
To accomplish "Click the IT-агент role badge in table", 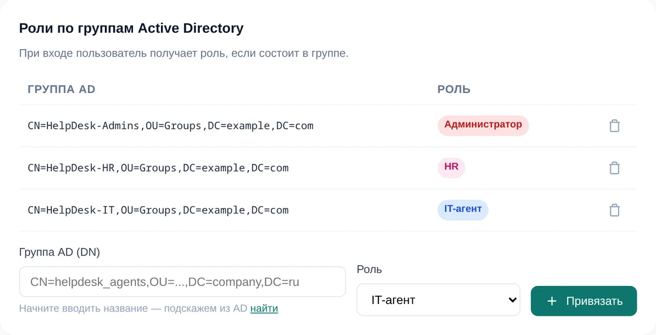I will 463,209.
